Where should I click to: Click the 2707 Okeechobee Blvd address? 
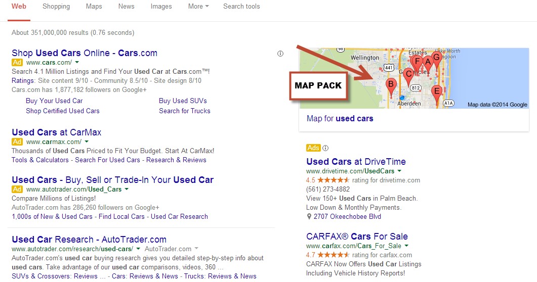(347, 217)
